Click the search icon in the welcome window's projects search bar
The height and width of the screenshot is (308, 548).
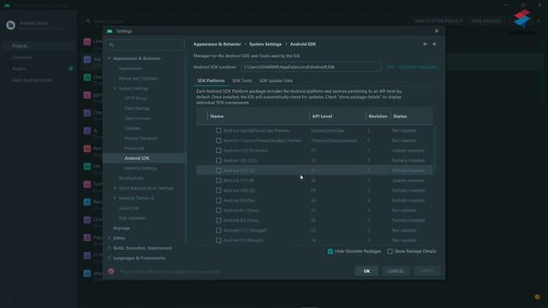87,21
